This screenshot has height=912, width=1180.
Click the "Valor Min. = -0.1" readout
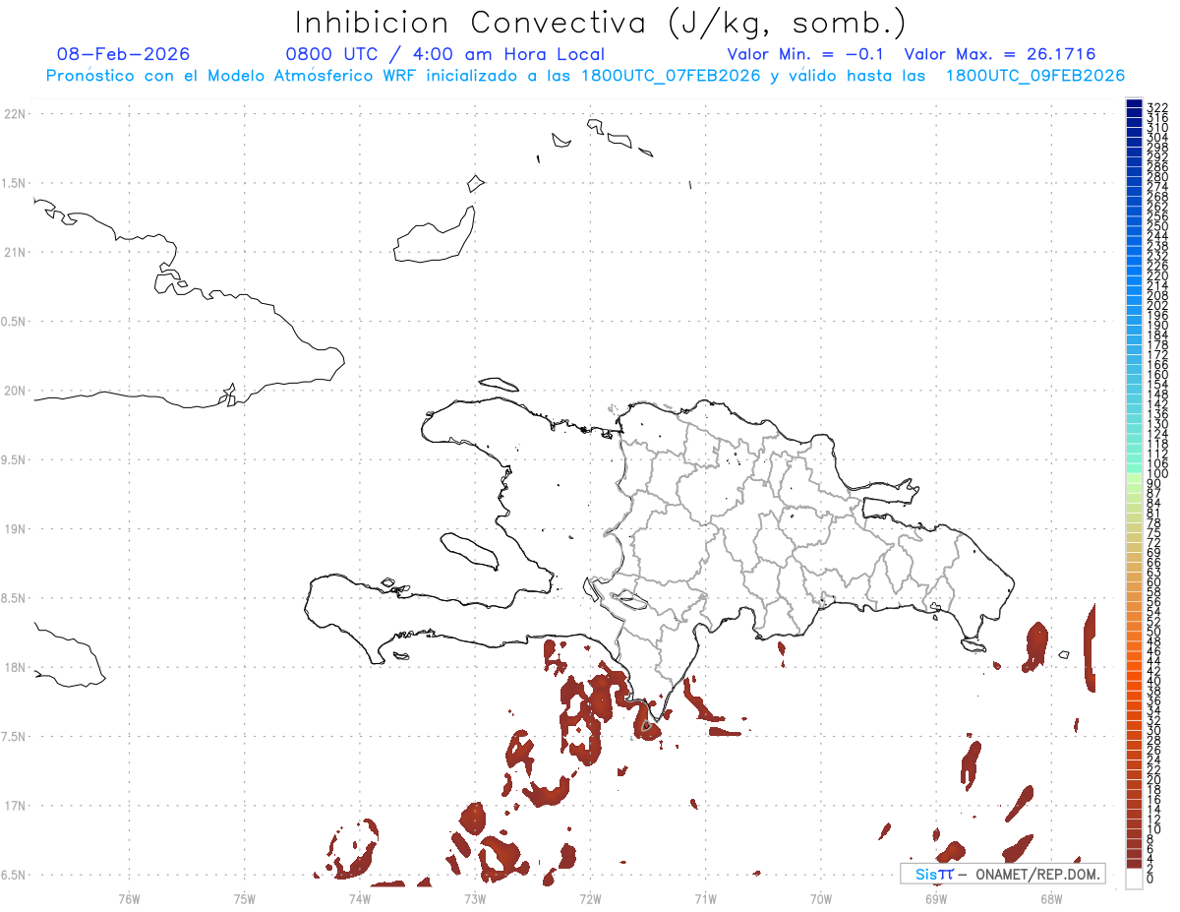pos(806,54)
